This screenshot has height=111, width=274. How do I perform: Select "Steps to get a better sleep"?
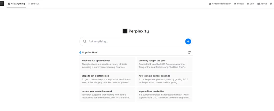point(107,79)
